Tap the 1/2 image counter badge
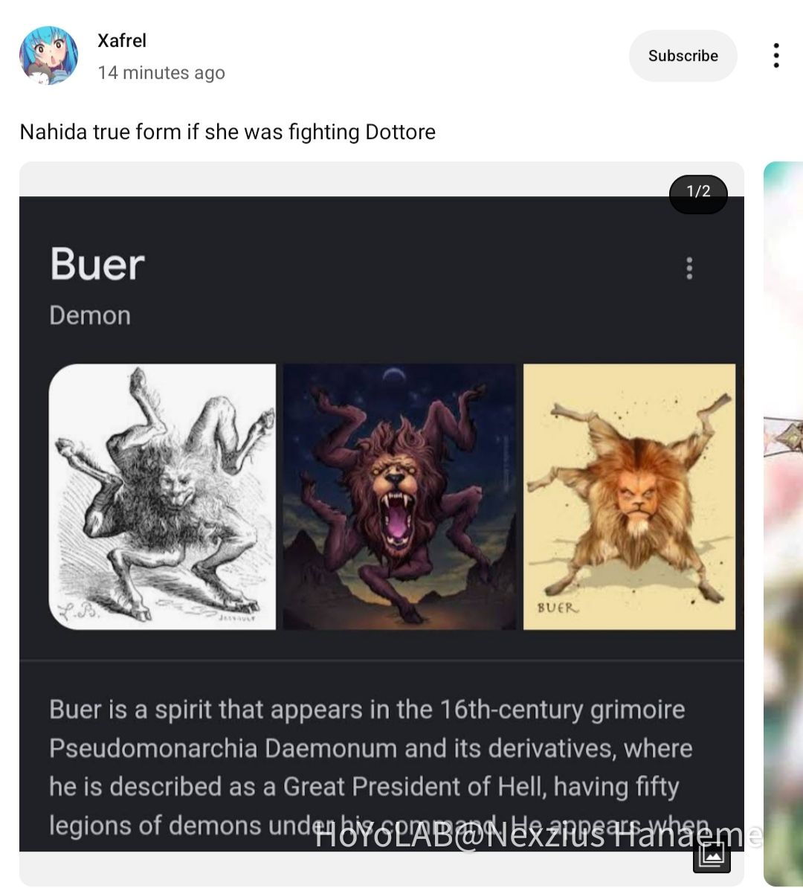 click(698, 191)
